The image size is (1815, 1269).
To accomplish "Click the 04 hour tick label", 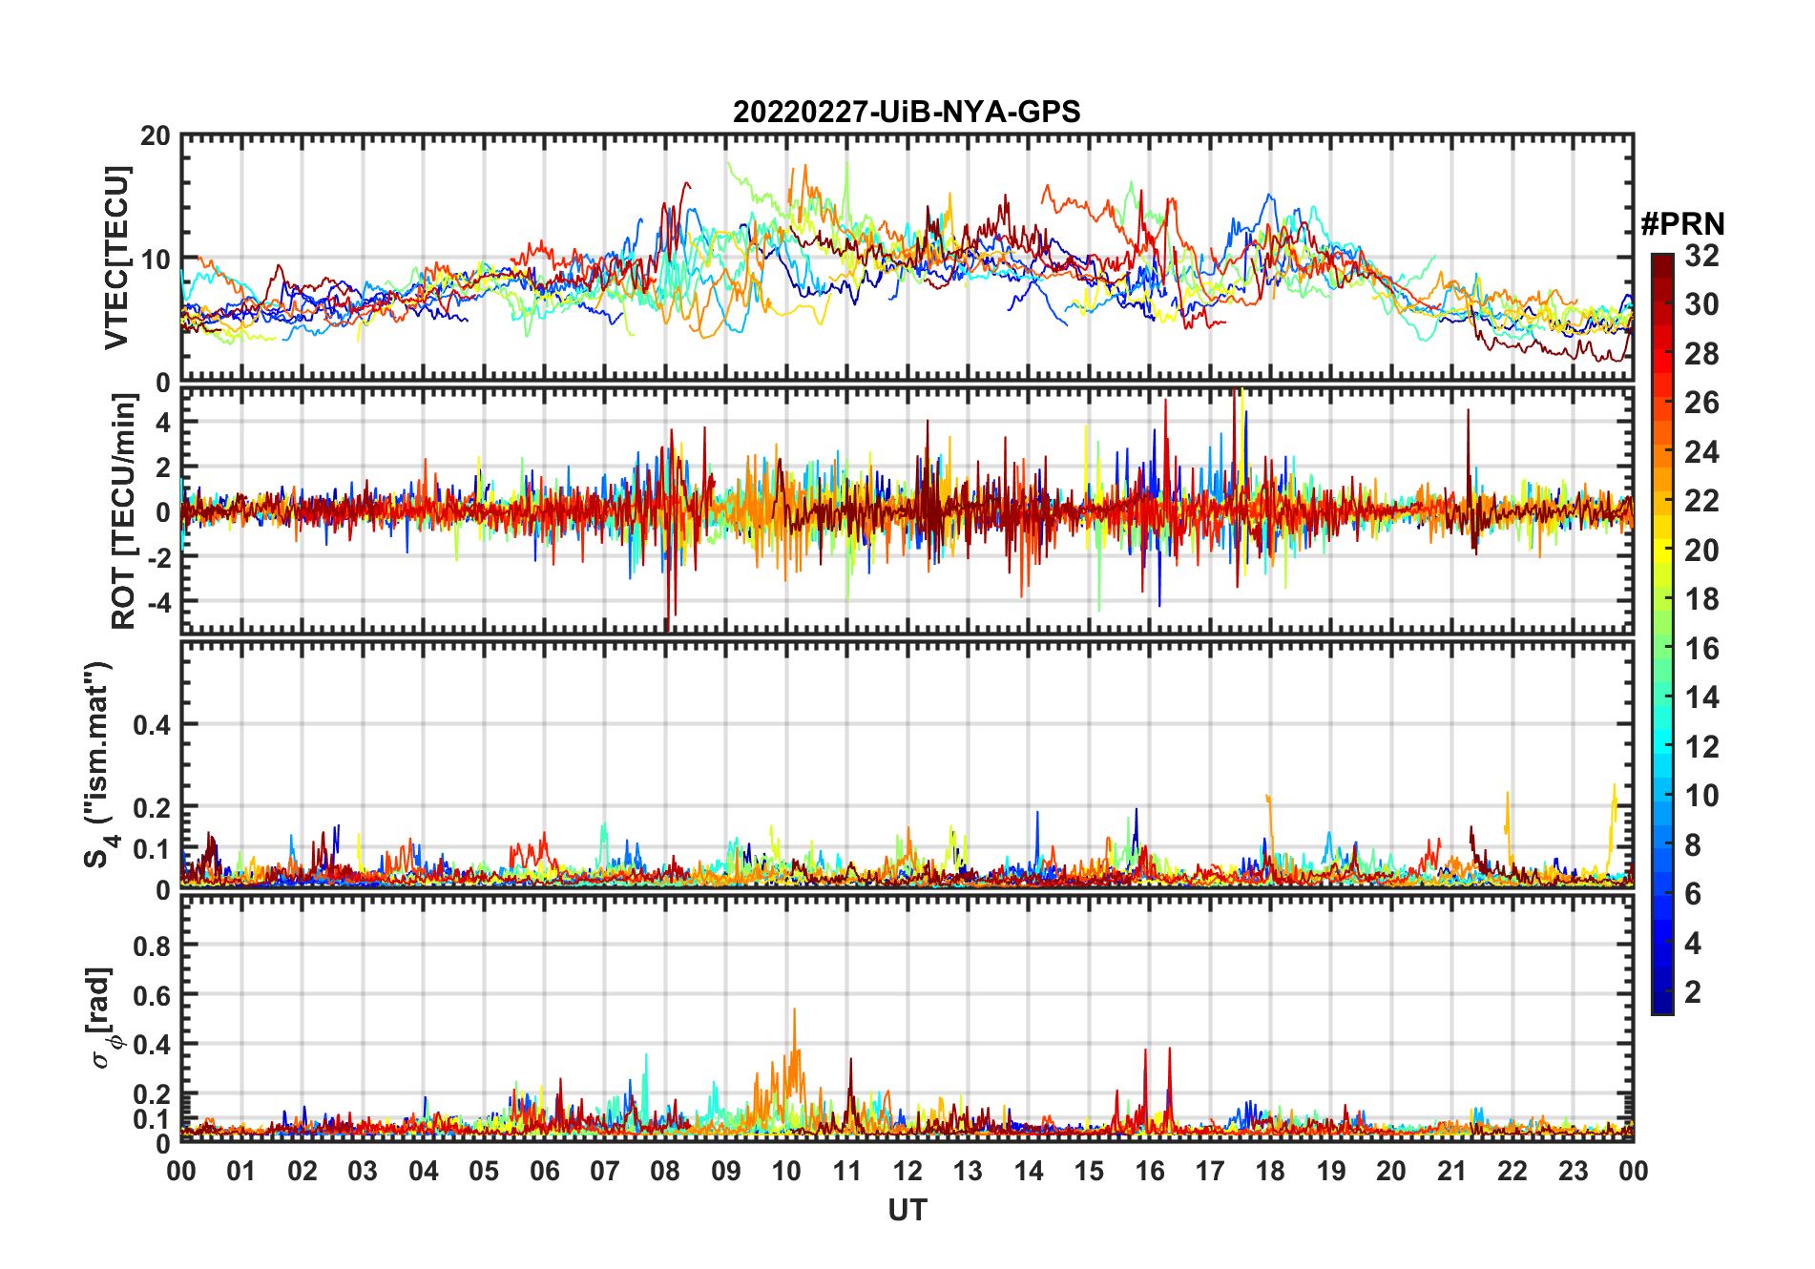I will [424, 1171].
